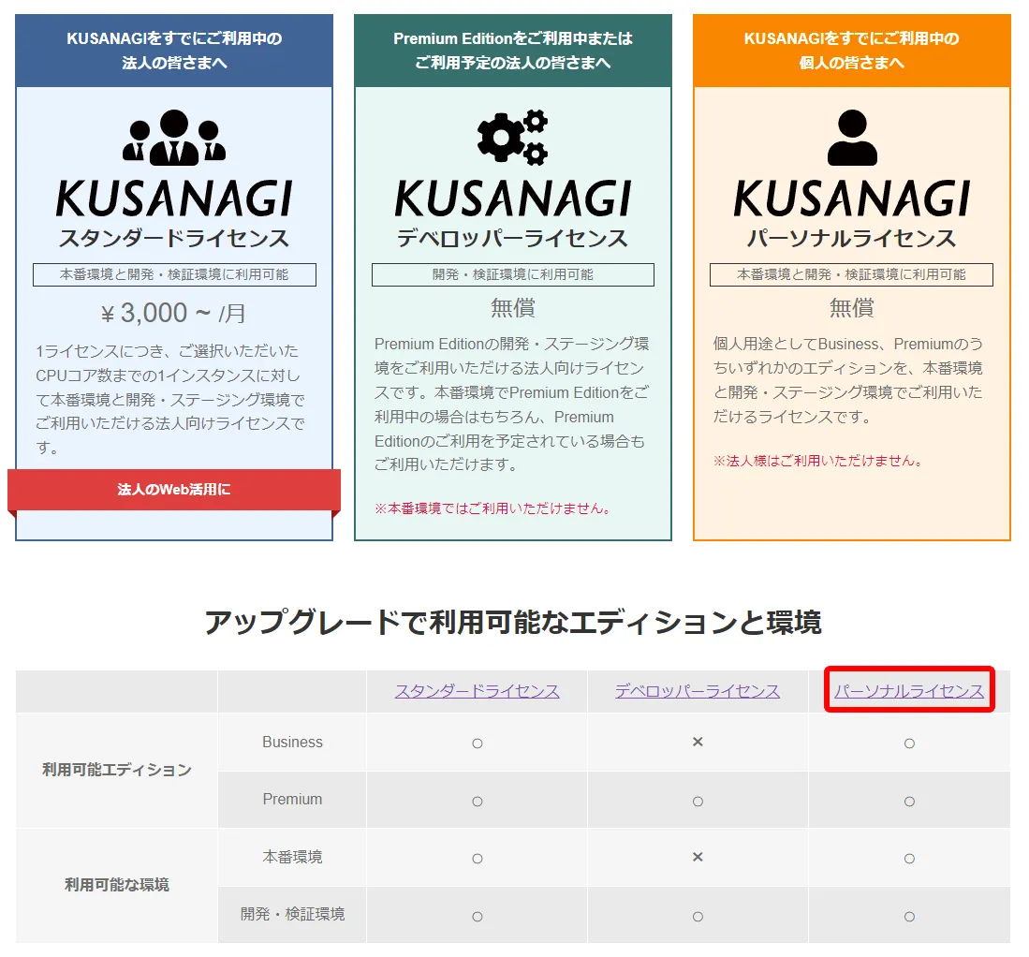Click the 開発・検証環境 row label
The image size is (1029, 957).
point(292,914)
